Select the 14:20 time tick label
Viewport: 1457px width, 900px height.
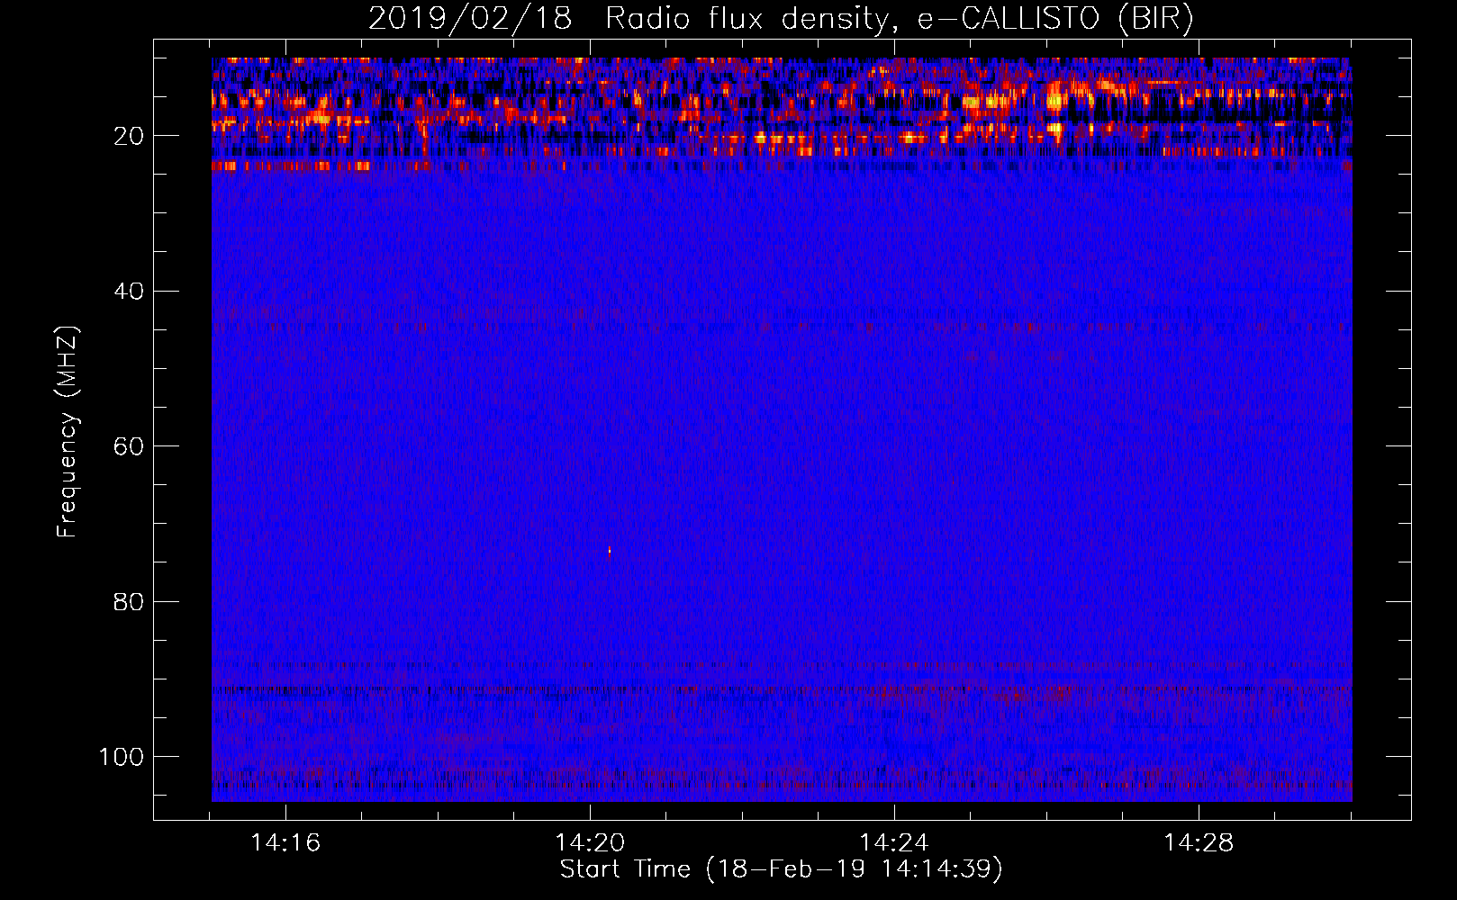point(590,843)
